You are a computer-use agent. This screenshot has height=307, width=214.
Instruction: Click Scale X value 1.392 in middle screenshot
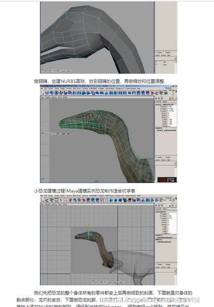pos(172,120)
